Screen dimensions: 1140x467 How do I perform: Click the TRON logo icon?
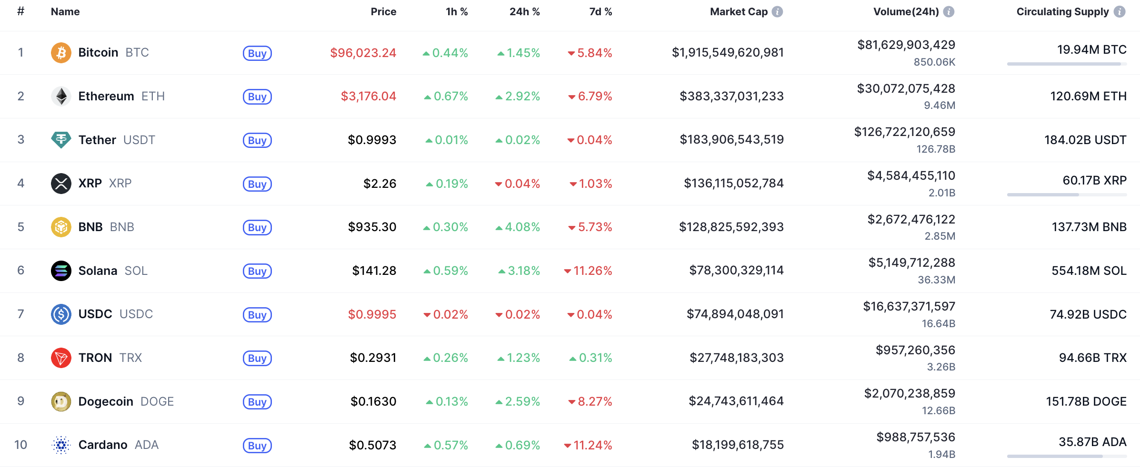[61, 358]
